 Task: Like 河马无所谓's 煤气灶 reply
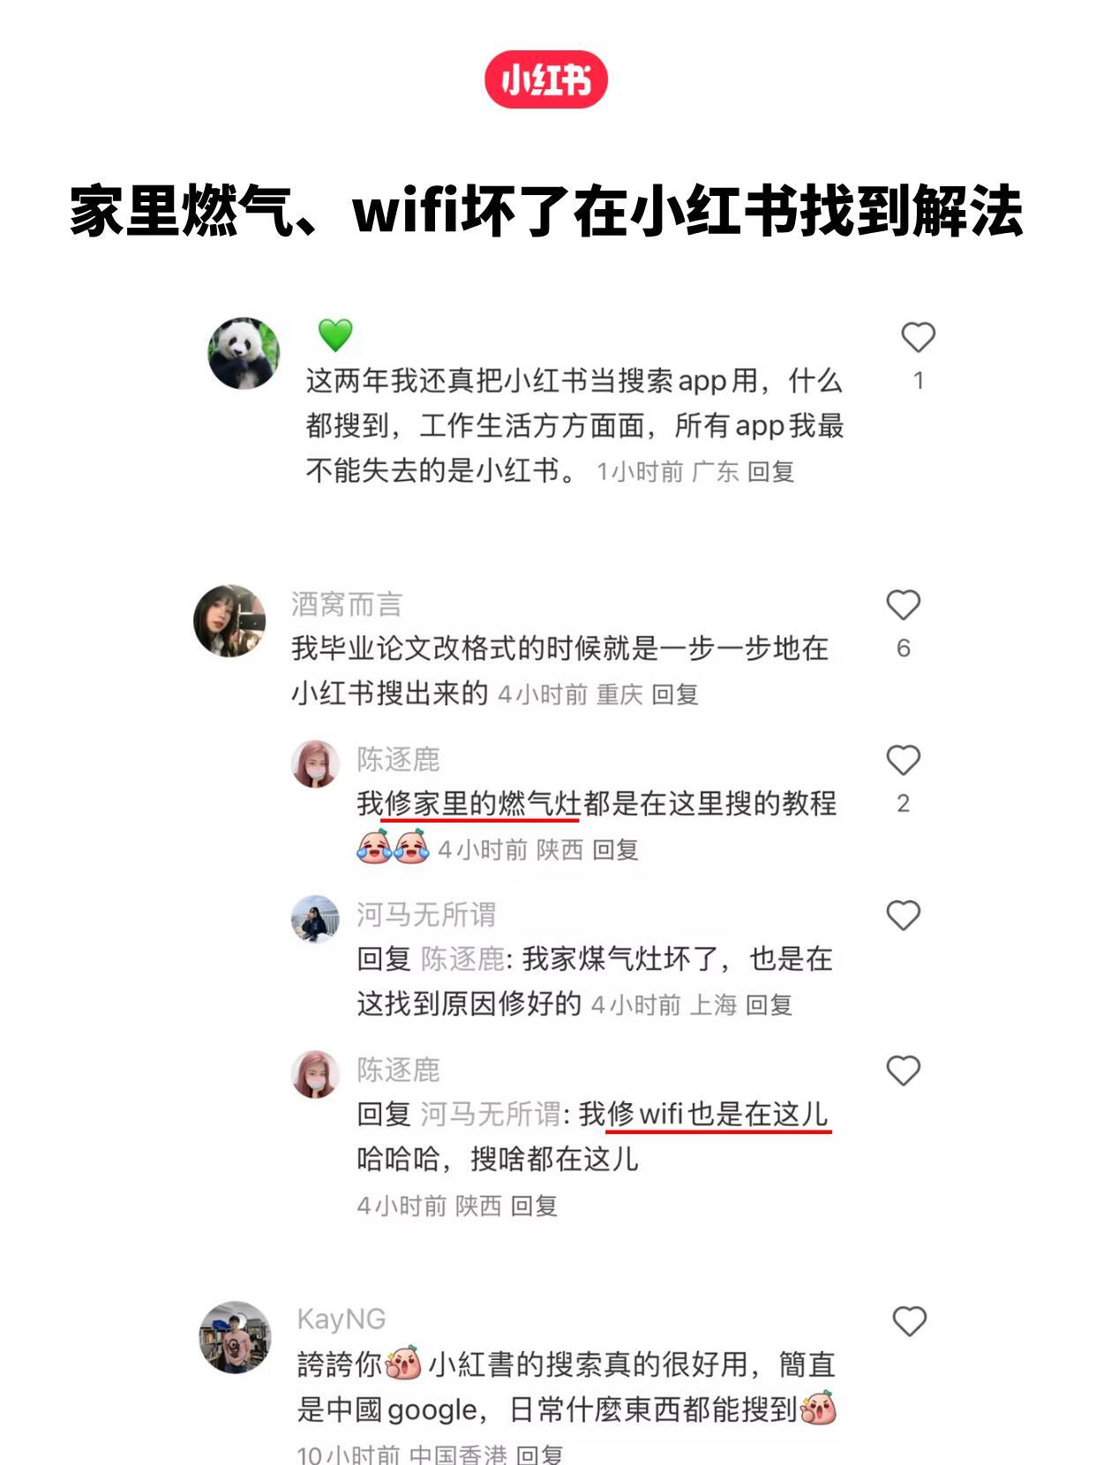pos(903,915)
